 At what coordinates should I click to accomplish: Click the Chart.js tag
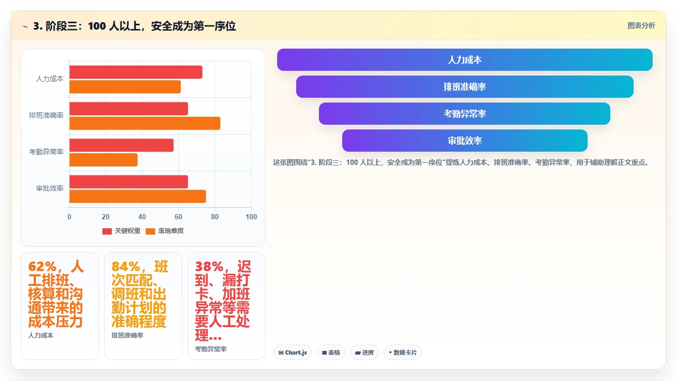pyautogui.click(x=292, y=352)
